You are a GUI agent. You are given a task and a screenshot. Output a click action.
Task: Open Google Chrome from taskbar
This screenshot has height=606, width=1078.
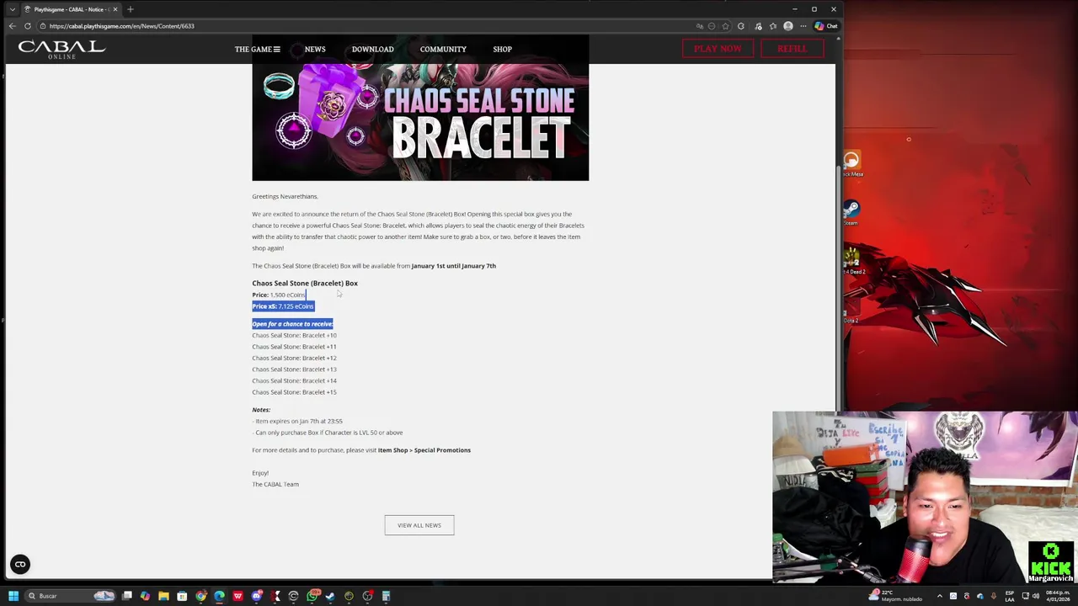pyautogui.click(x=200, y=596)
